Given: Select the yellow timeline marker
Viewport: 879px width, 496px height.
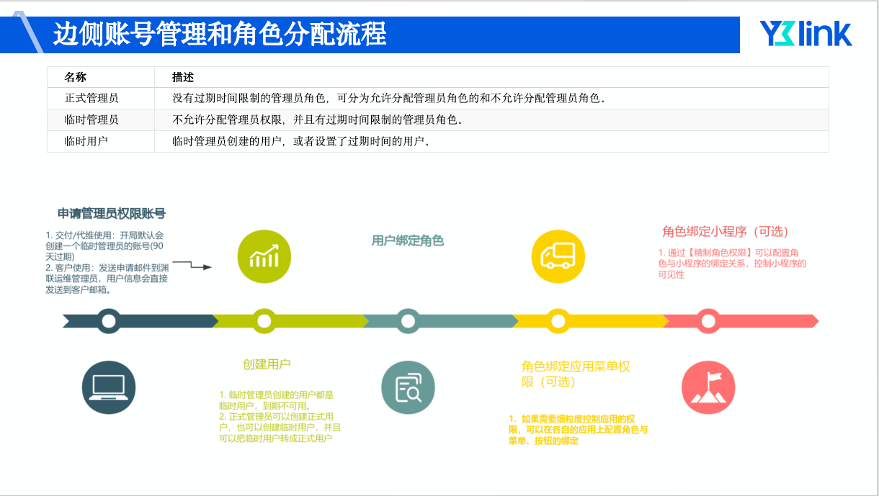Looking at the screenshot, I should click(558, 320).
